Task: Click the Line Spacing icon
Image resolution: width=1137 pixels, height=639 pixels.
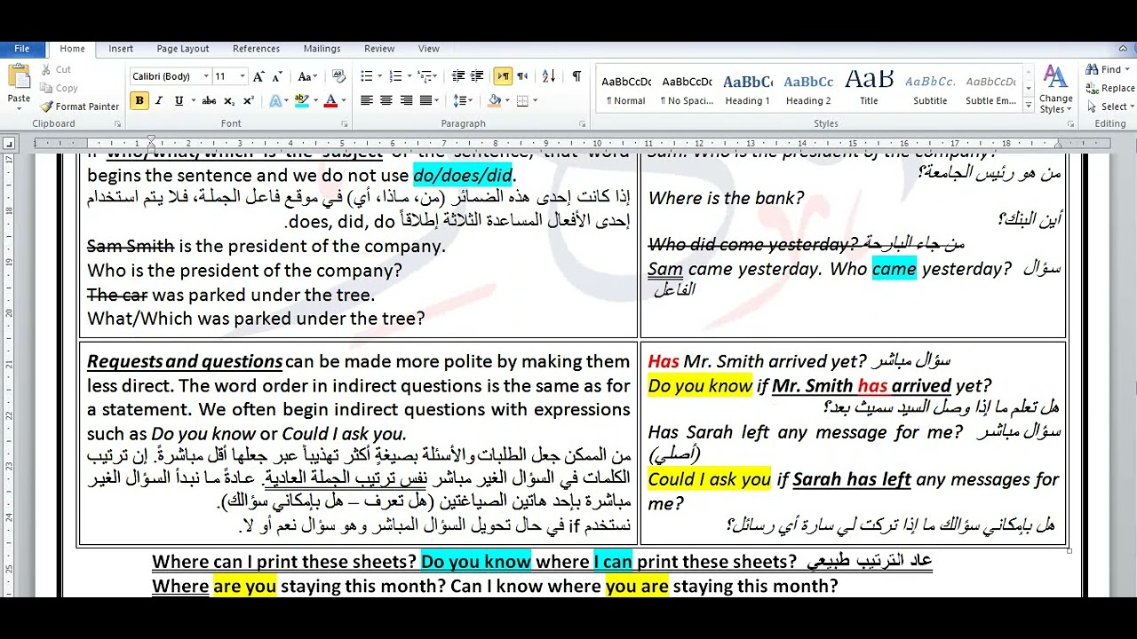Action: [x=460, y=100]
